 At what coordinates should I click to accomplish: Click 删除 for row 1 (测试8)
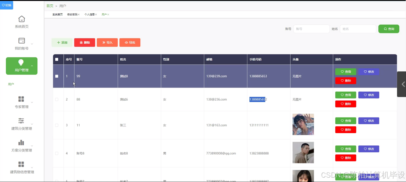click(346, 81)
